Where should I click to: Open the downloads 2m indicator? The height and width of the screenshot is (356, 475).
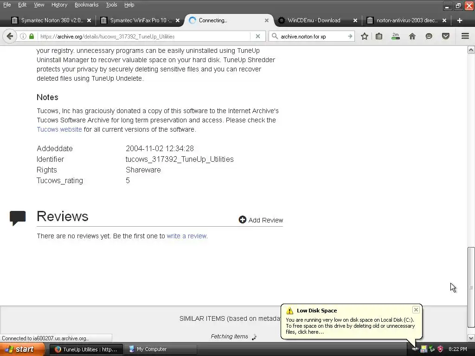396,36
